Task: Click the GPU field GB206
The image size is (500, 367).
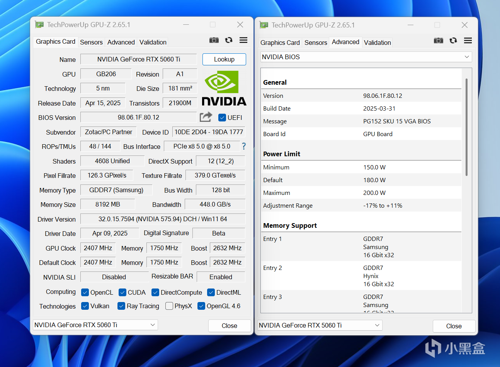Action: [x=106, y=74]
